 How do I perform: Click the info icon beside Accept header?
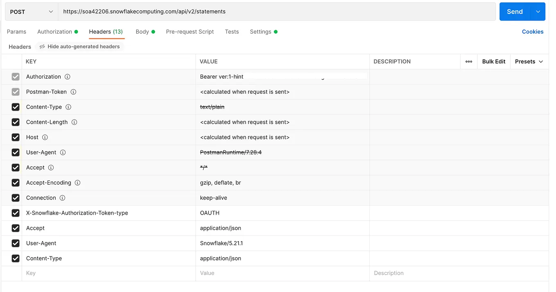click(51, 168)
